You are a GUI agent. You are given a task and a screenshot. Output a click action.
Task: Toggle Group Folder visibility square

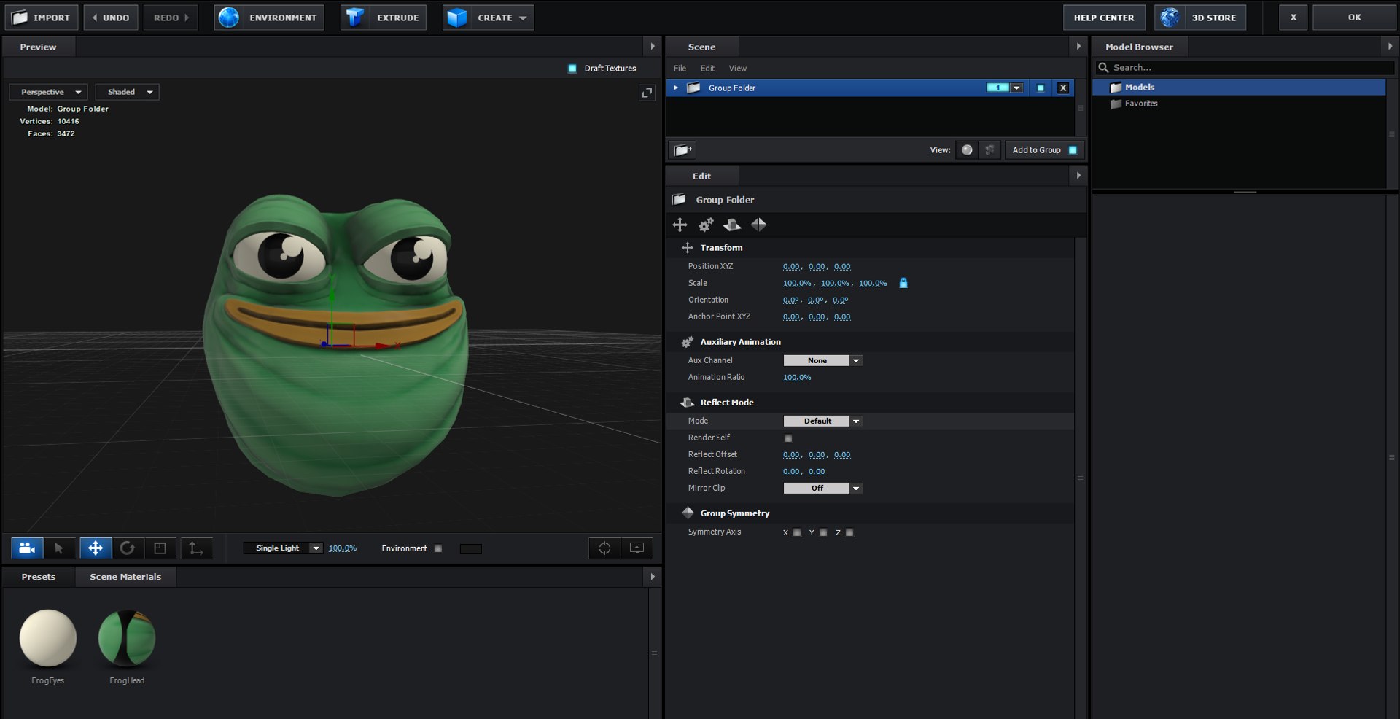[x=1041, y=88]
